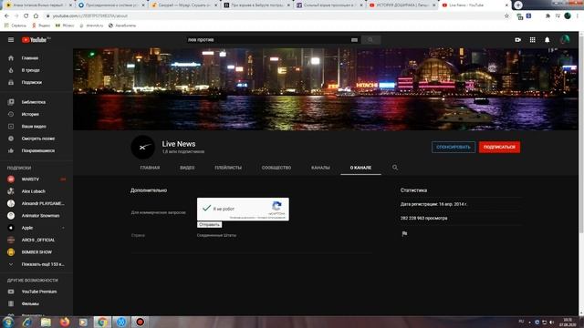584x328 pixels.
Task: Open Internet Explorer from the taskbar
Action: tap(26, 322)
